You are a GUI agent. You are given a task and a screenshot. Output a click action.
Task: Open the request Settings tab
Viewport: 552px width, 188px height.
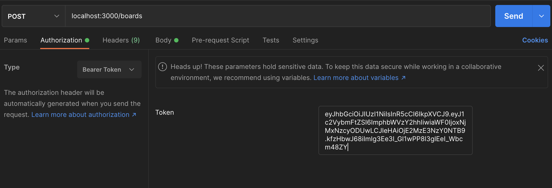(305, 40)
